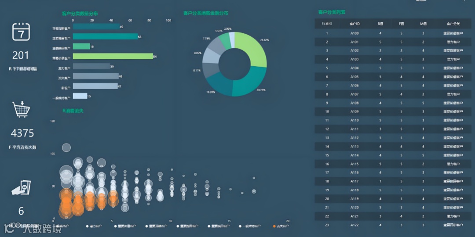
Task: Select the 流失客户 bar with value 48
Action: (96, 76)
